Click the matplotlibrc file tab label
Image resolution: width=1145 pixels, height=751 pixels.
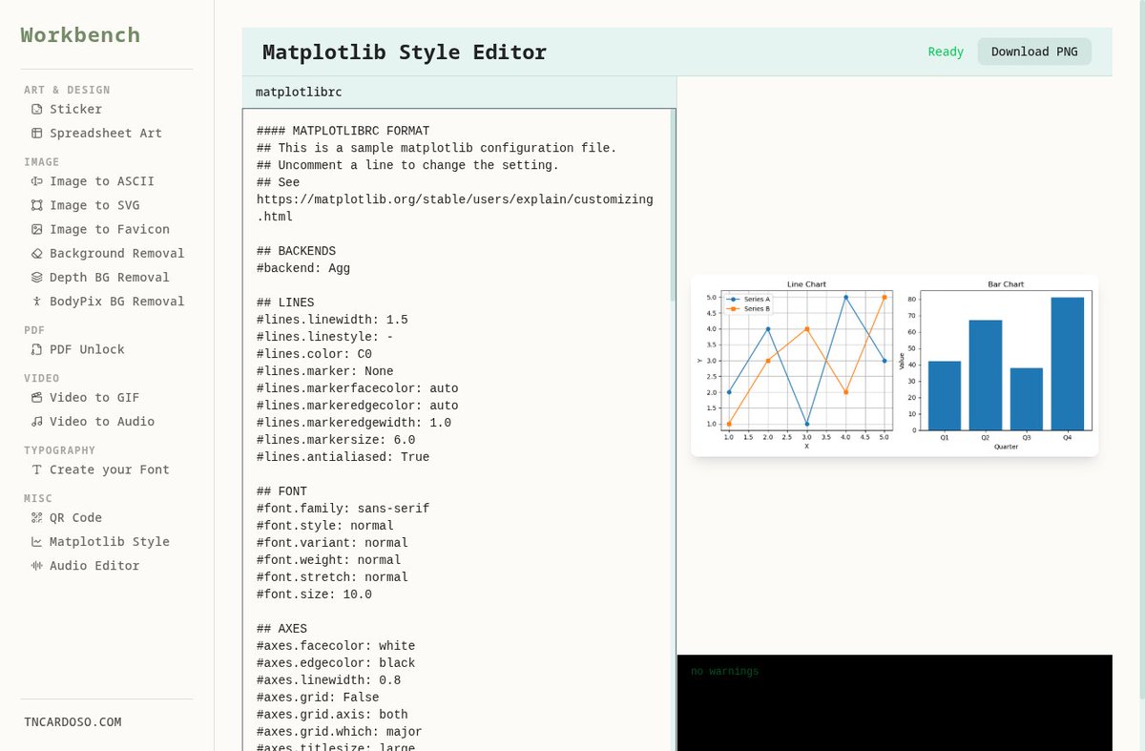coord(299,93)
